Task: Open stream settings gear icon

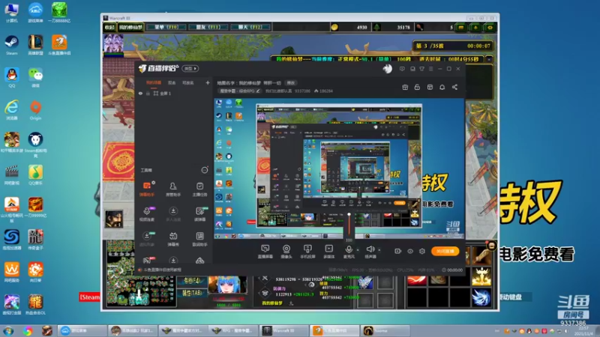Action: coord(422,251)
